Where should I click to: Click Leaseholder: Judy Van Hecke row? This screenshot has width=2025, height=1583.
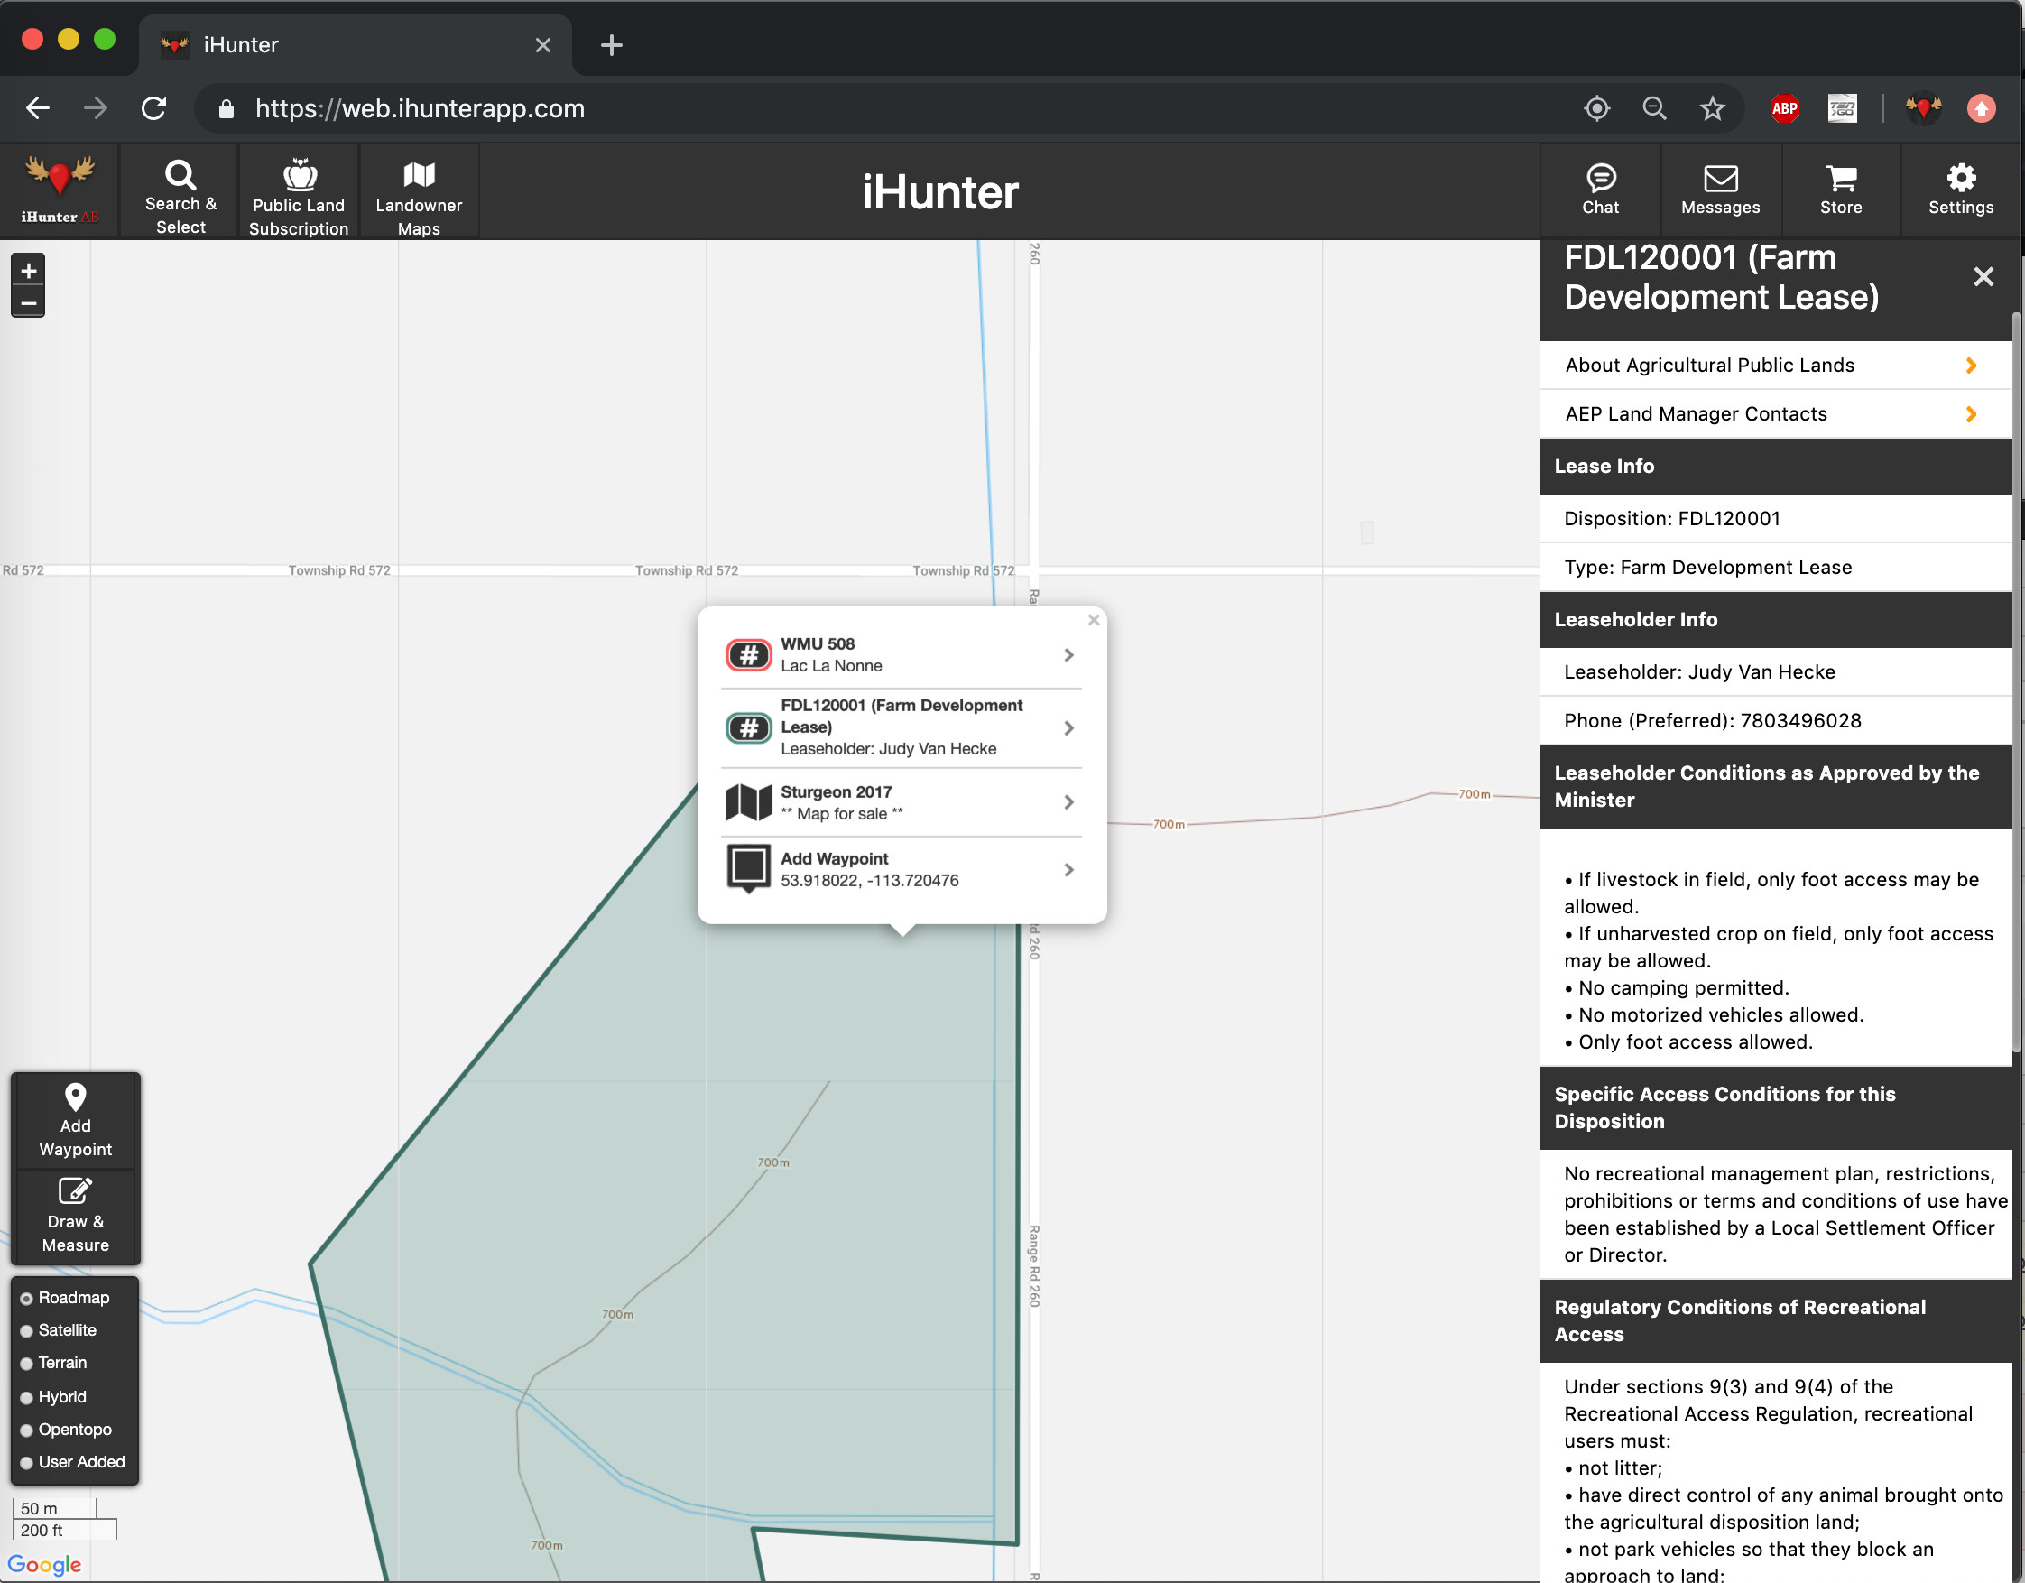point(1774,671)
